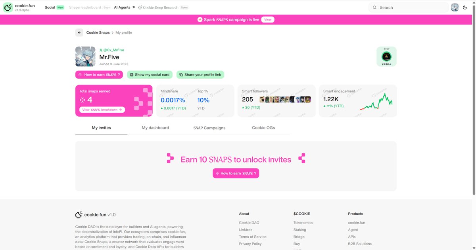Click Earn 10 SNAPS to unlock invites heading

coord(236,159)
